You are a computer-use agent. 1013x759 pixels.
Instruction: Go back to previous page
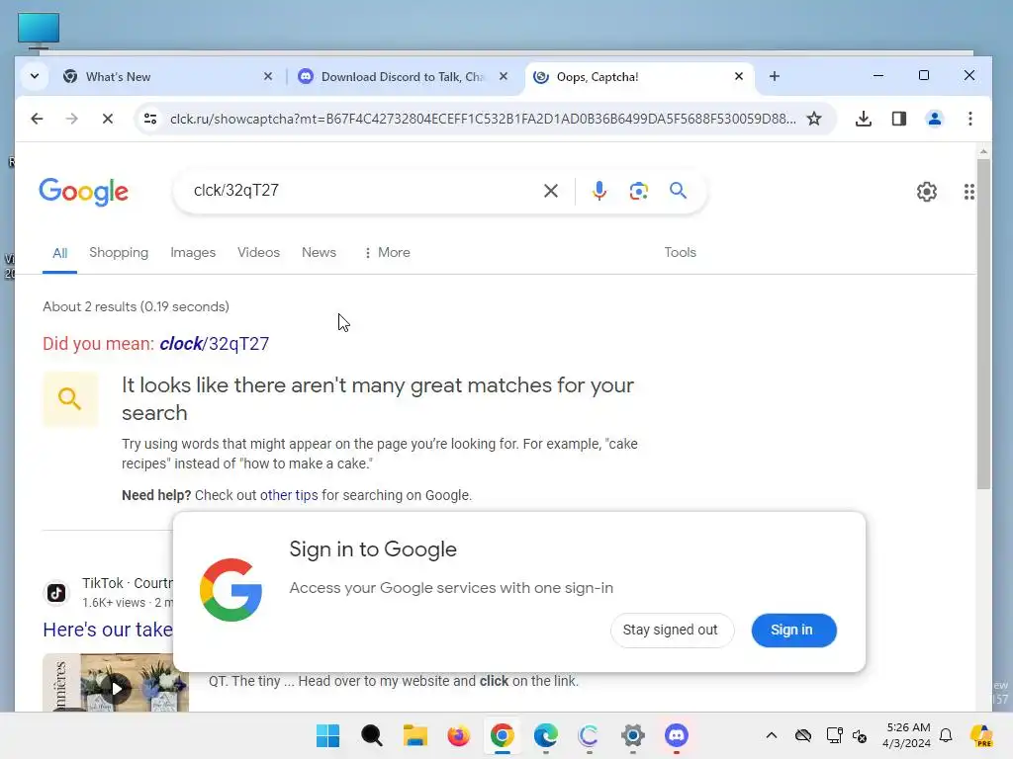tap(37, 119)
